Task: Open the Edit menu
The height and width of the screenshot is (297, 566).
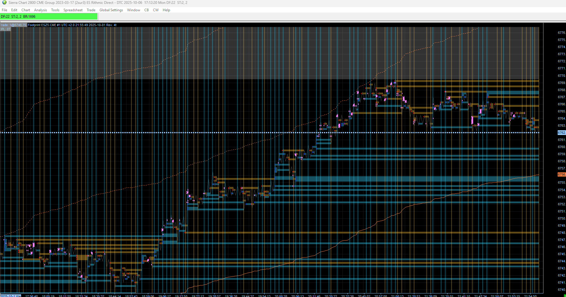Action: pos(14,10)
